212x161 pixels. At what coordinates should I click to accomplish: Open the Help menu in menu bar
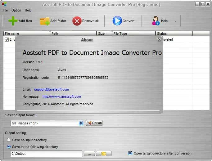point(28,10)
